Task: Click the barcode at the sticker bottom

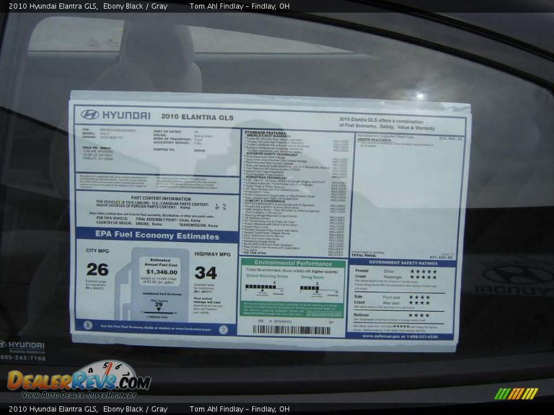Action: [292, 330]
